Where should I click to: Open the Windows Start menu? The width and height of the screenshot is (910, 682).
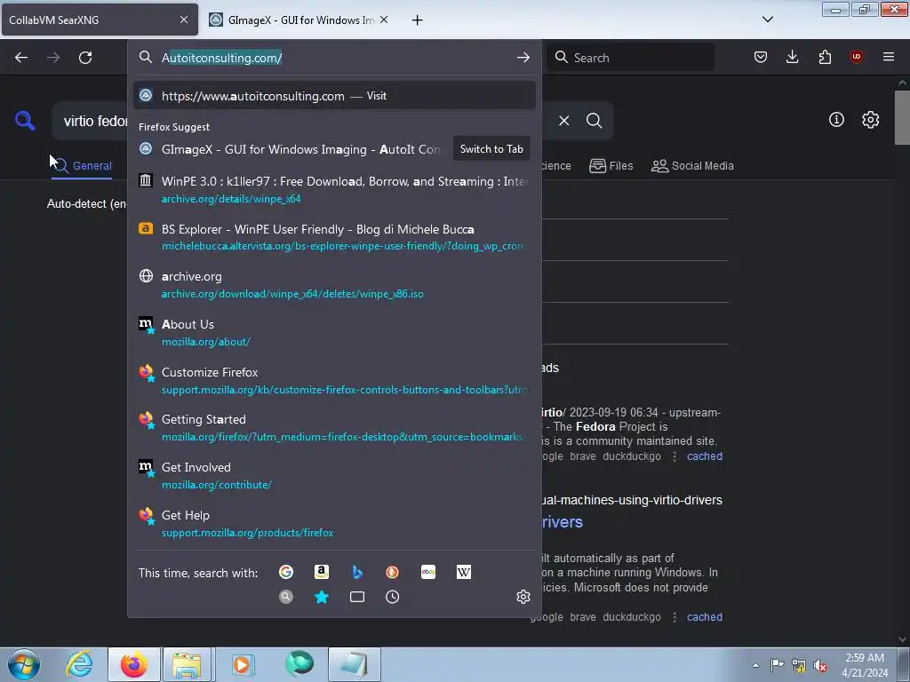pos(23,664)
